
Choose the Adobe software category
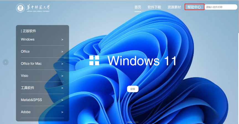(26, 112)
